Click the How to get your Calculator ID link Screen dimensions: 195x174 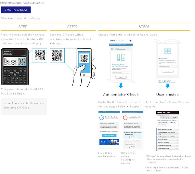pos(166,81)
